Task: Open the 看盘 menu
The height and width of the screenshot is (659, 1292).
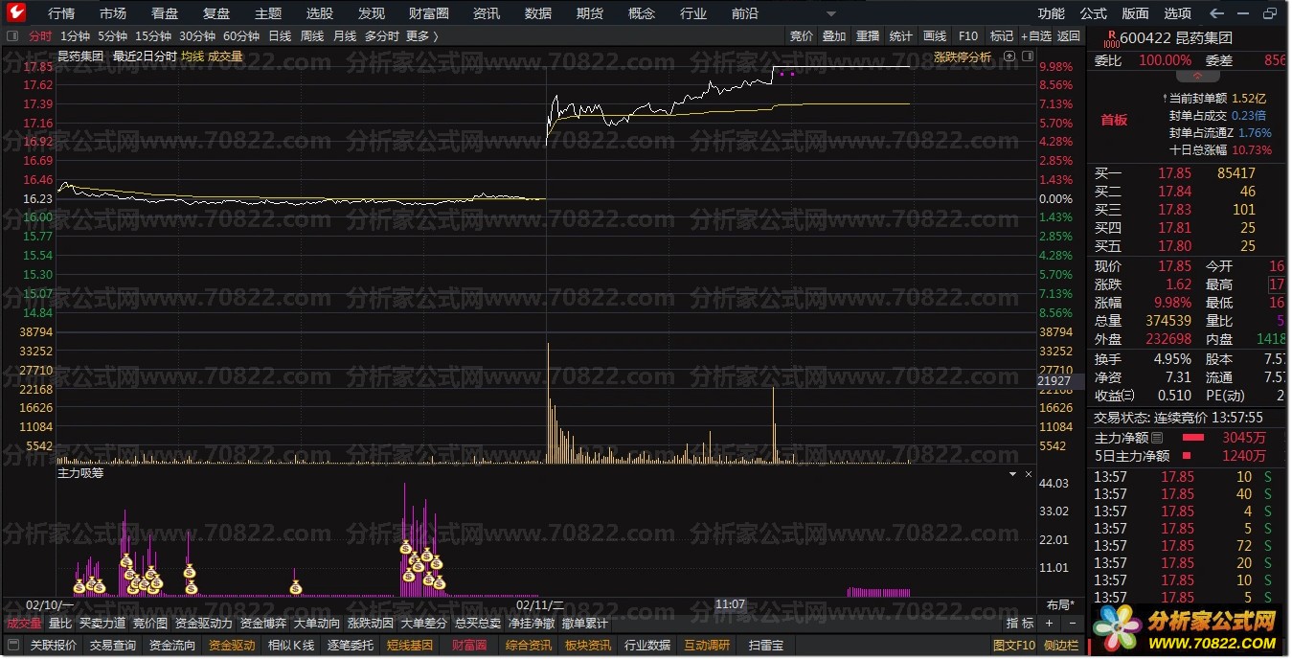Action: point(165,13)
